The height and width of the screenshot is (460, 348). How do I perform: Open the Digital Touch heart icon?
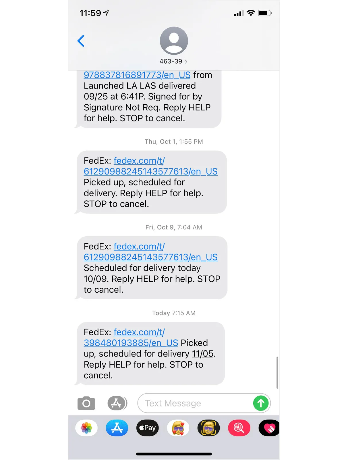click(x=269, y=428)
